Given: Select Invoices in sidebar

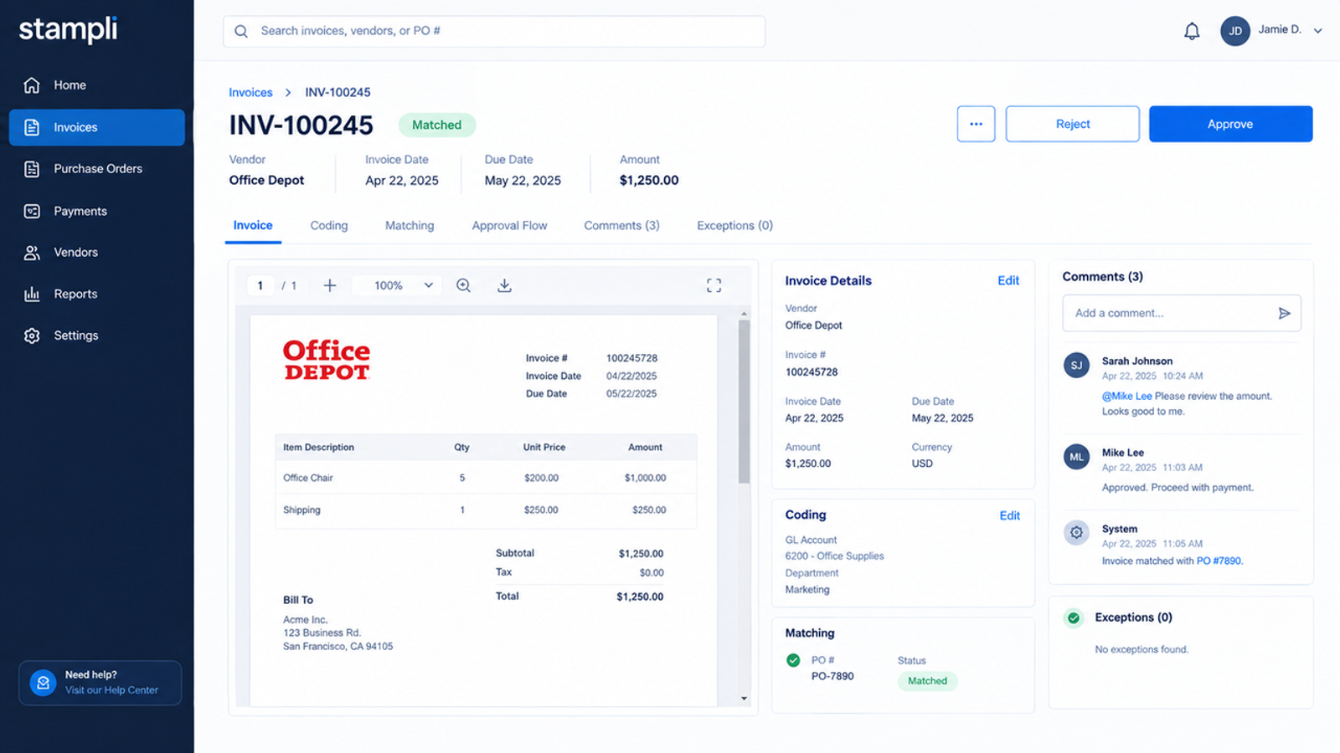Looking at the screenshot, I should 97,127.
